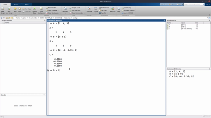Click Learn MATLAB link
211x118 pixels.
[x=127, y=13]
